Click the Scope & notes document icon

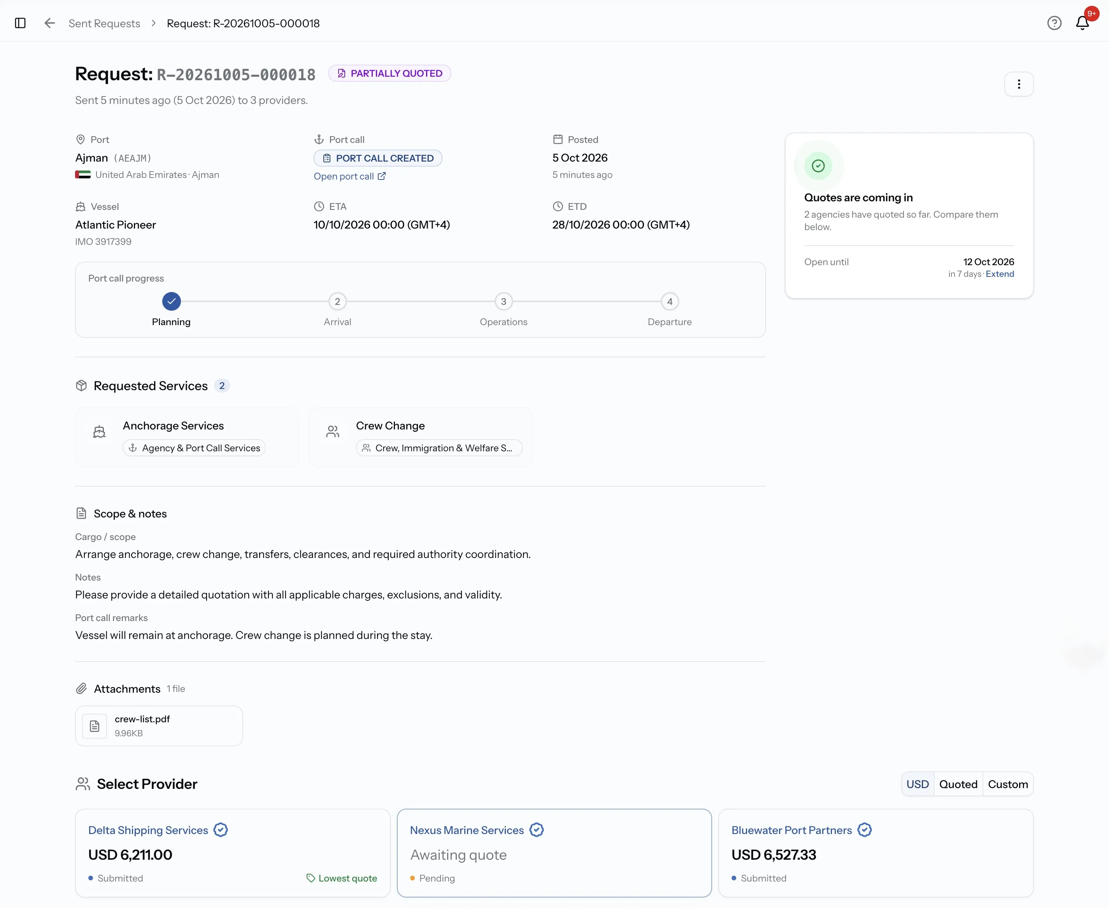pos(81,514)
